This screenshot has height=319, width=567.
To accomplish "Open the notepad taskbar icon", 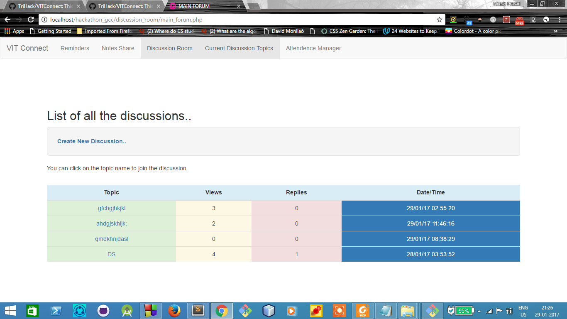I will pyautogui.click(x=386, y=310).
